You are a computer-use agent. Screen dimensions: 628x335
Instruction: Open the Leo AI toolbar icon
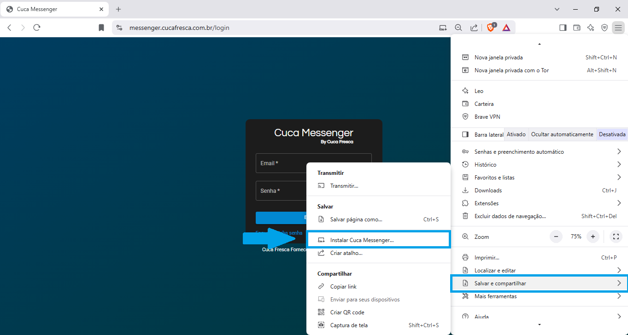[591, 28]
